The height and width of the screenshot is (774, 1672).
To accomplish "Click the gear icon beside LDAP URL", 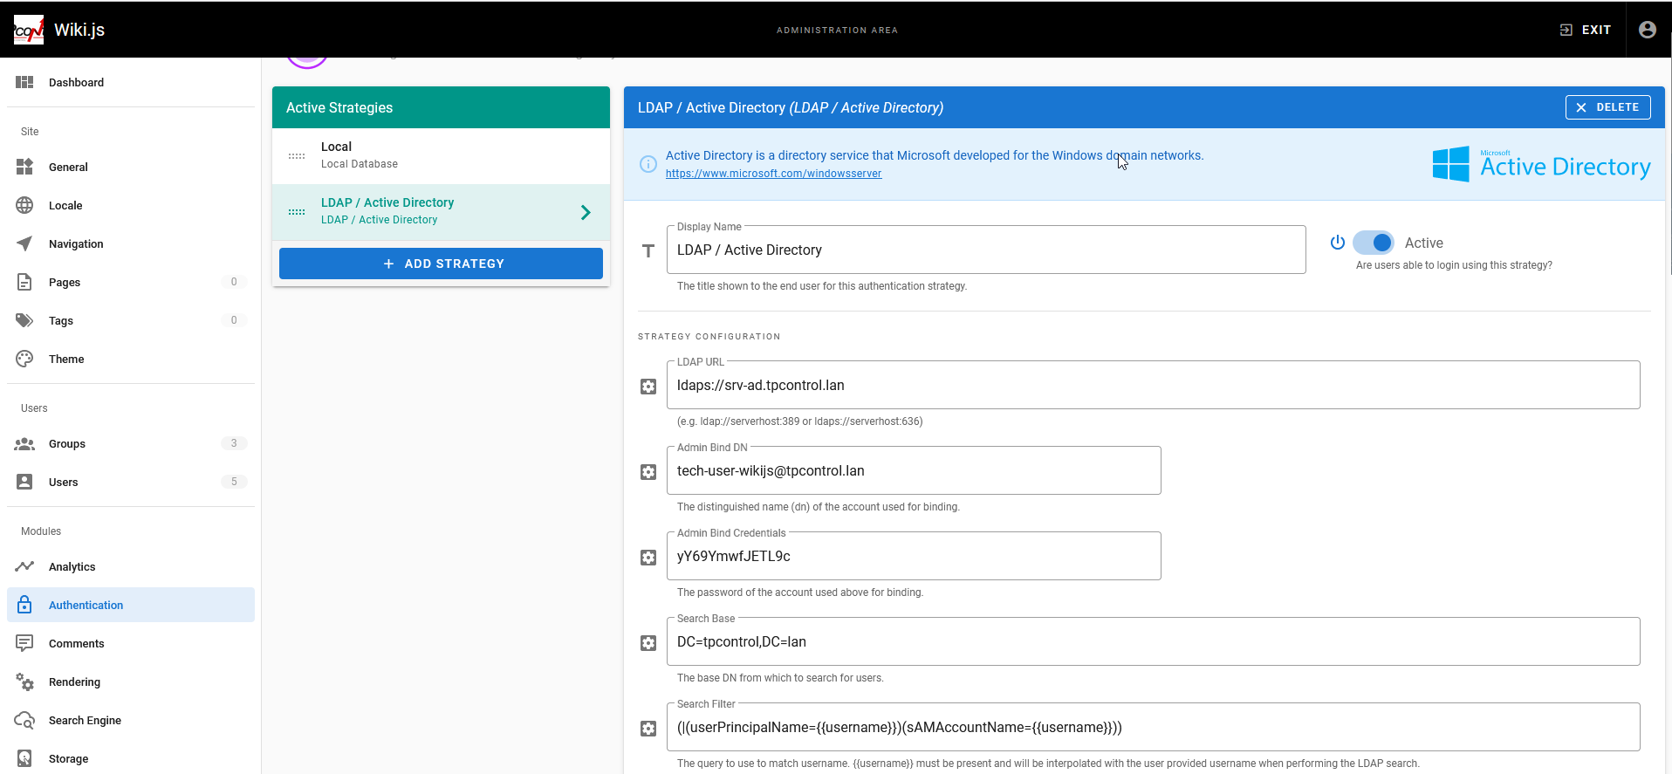I will [648, 387].
